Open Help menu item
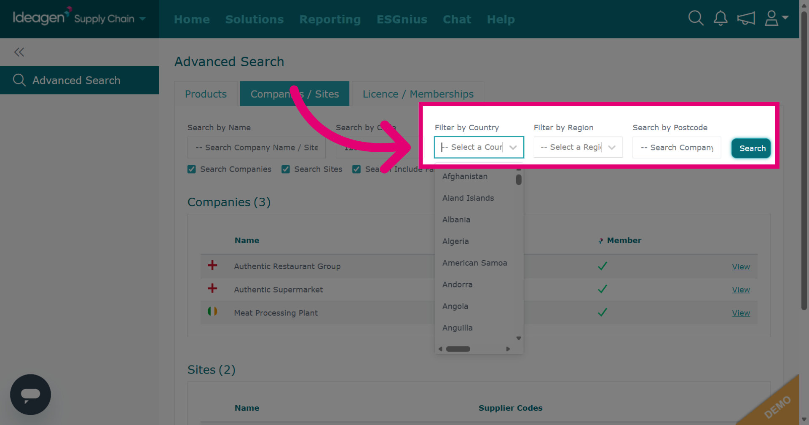 click(501, 19)
